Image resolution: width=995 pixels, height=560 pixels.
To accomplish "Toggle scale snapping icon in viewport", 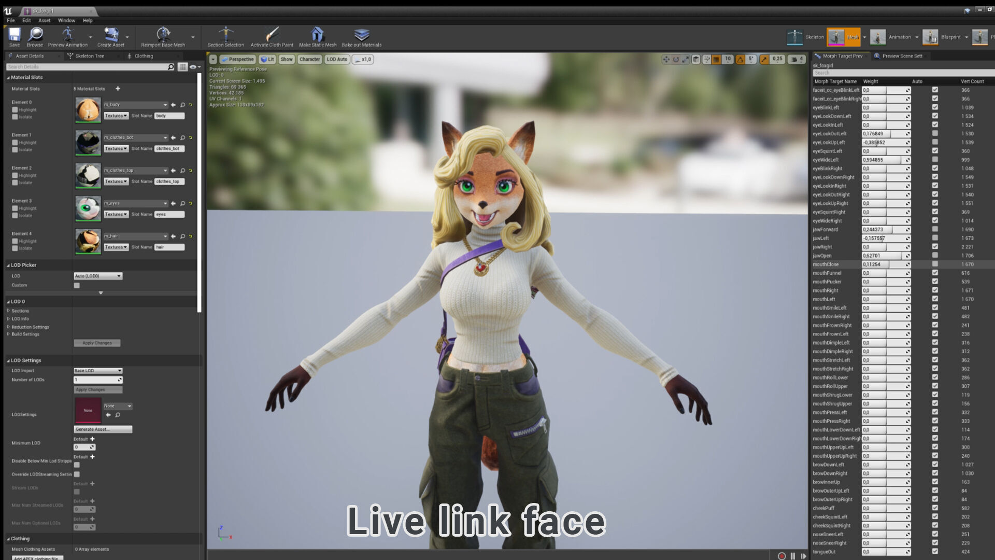I will pos(764,59).
